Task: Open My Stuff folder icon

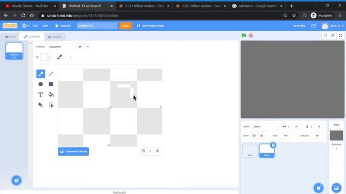Action: tap(314, 26)
